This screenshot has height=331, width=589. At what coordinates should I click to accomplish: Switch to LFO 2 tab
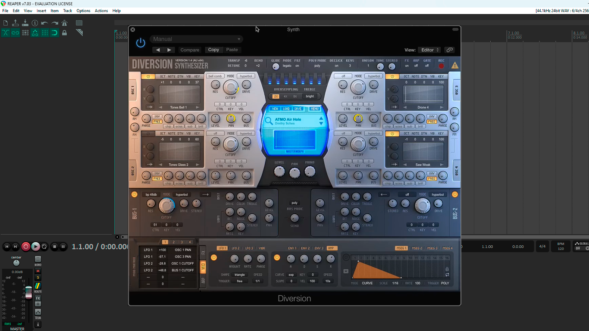pos(235,248)
